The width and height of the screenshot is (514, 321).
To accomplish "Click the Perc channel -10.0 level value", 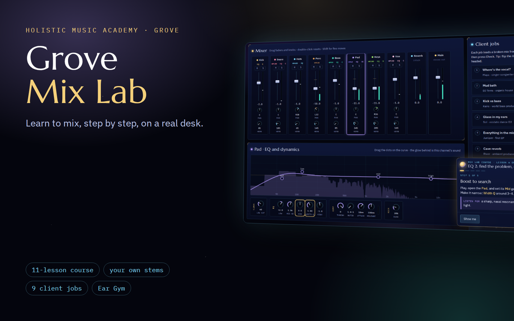I will (317, 104).
